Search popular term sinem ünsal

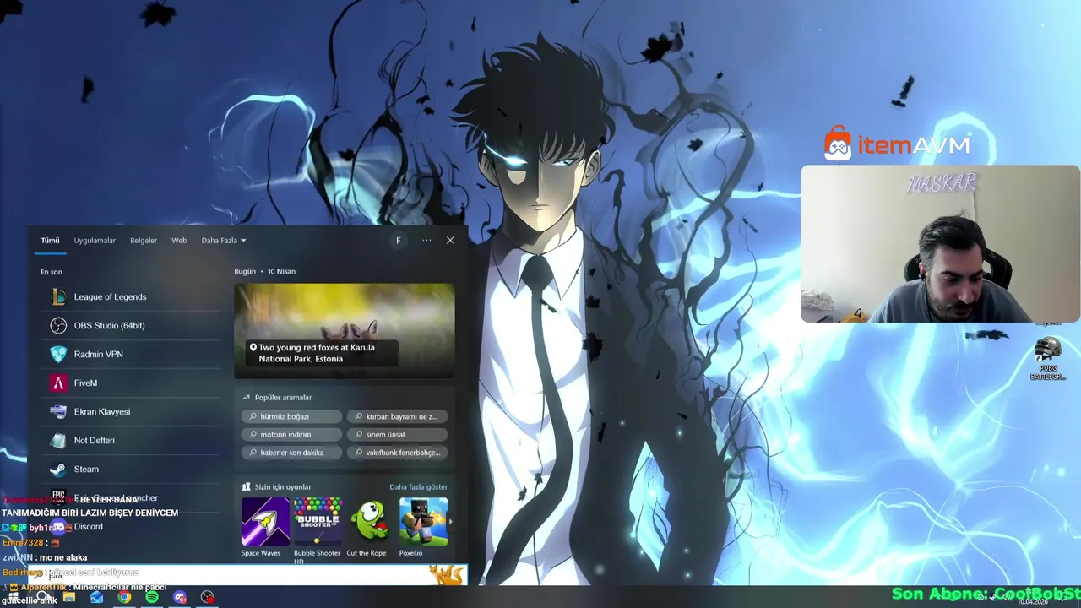pyautogui.click(x=397, y=434)
